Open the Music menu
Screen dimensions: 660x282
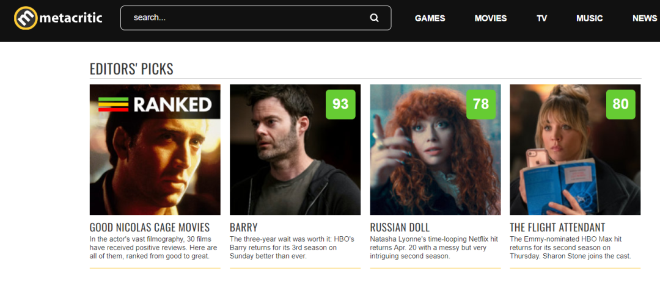click(589, 18)
